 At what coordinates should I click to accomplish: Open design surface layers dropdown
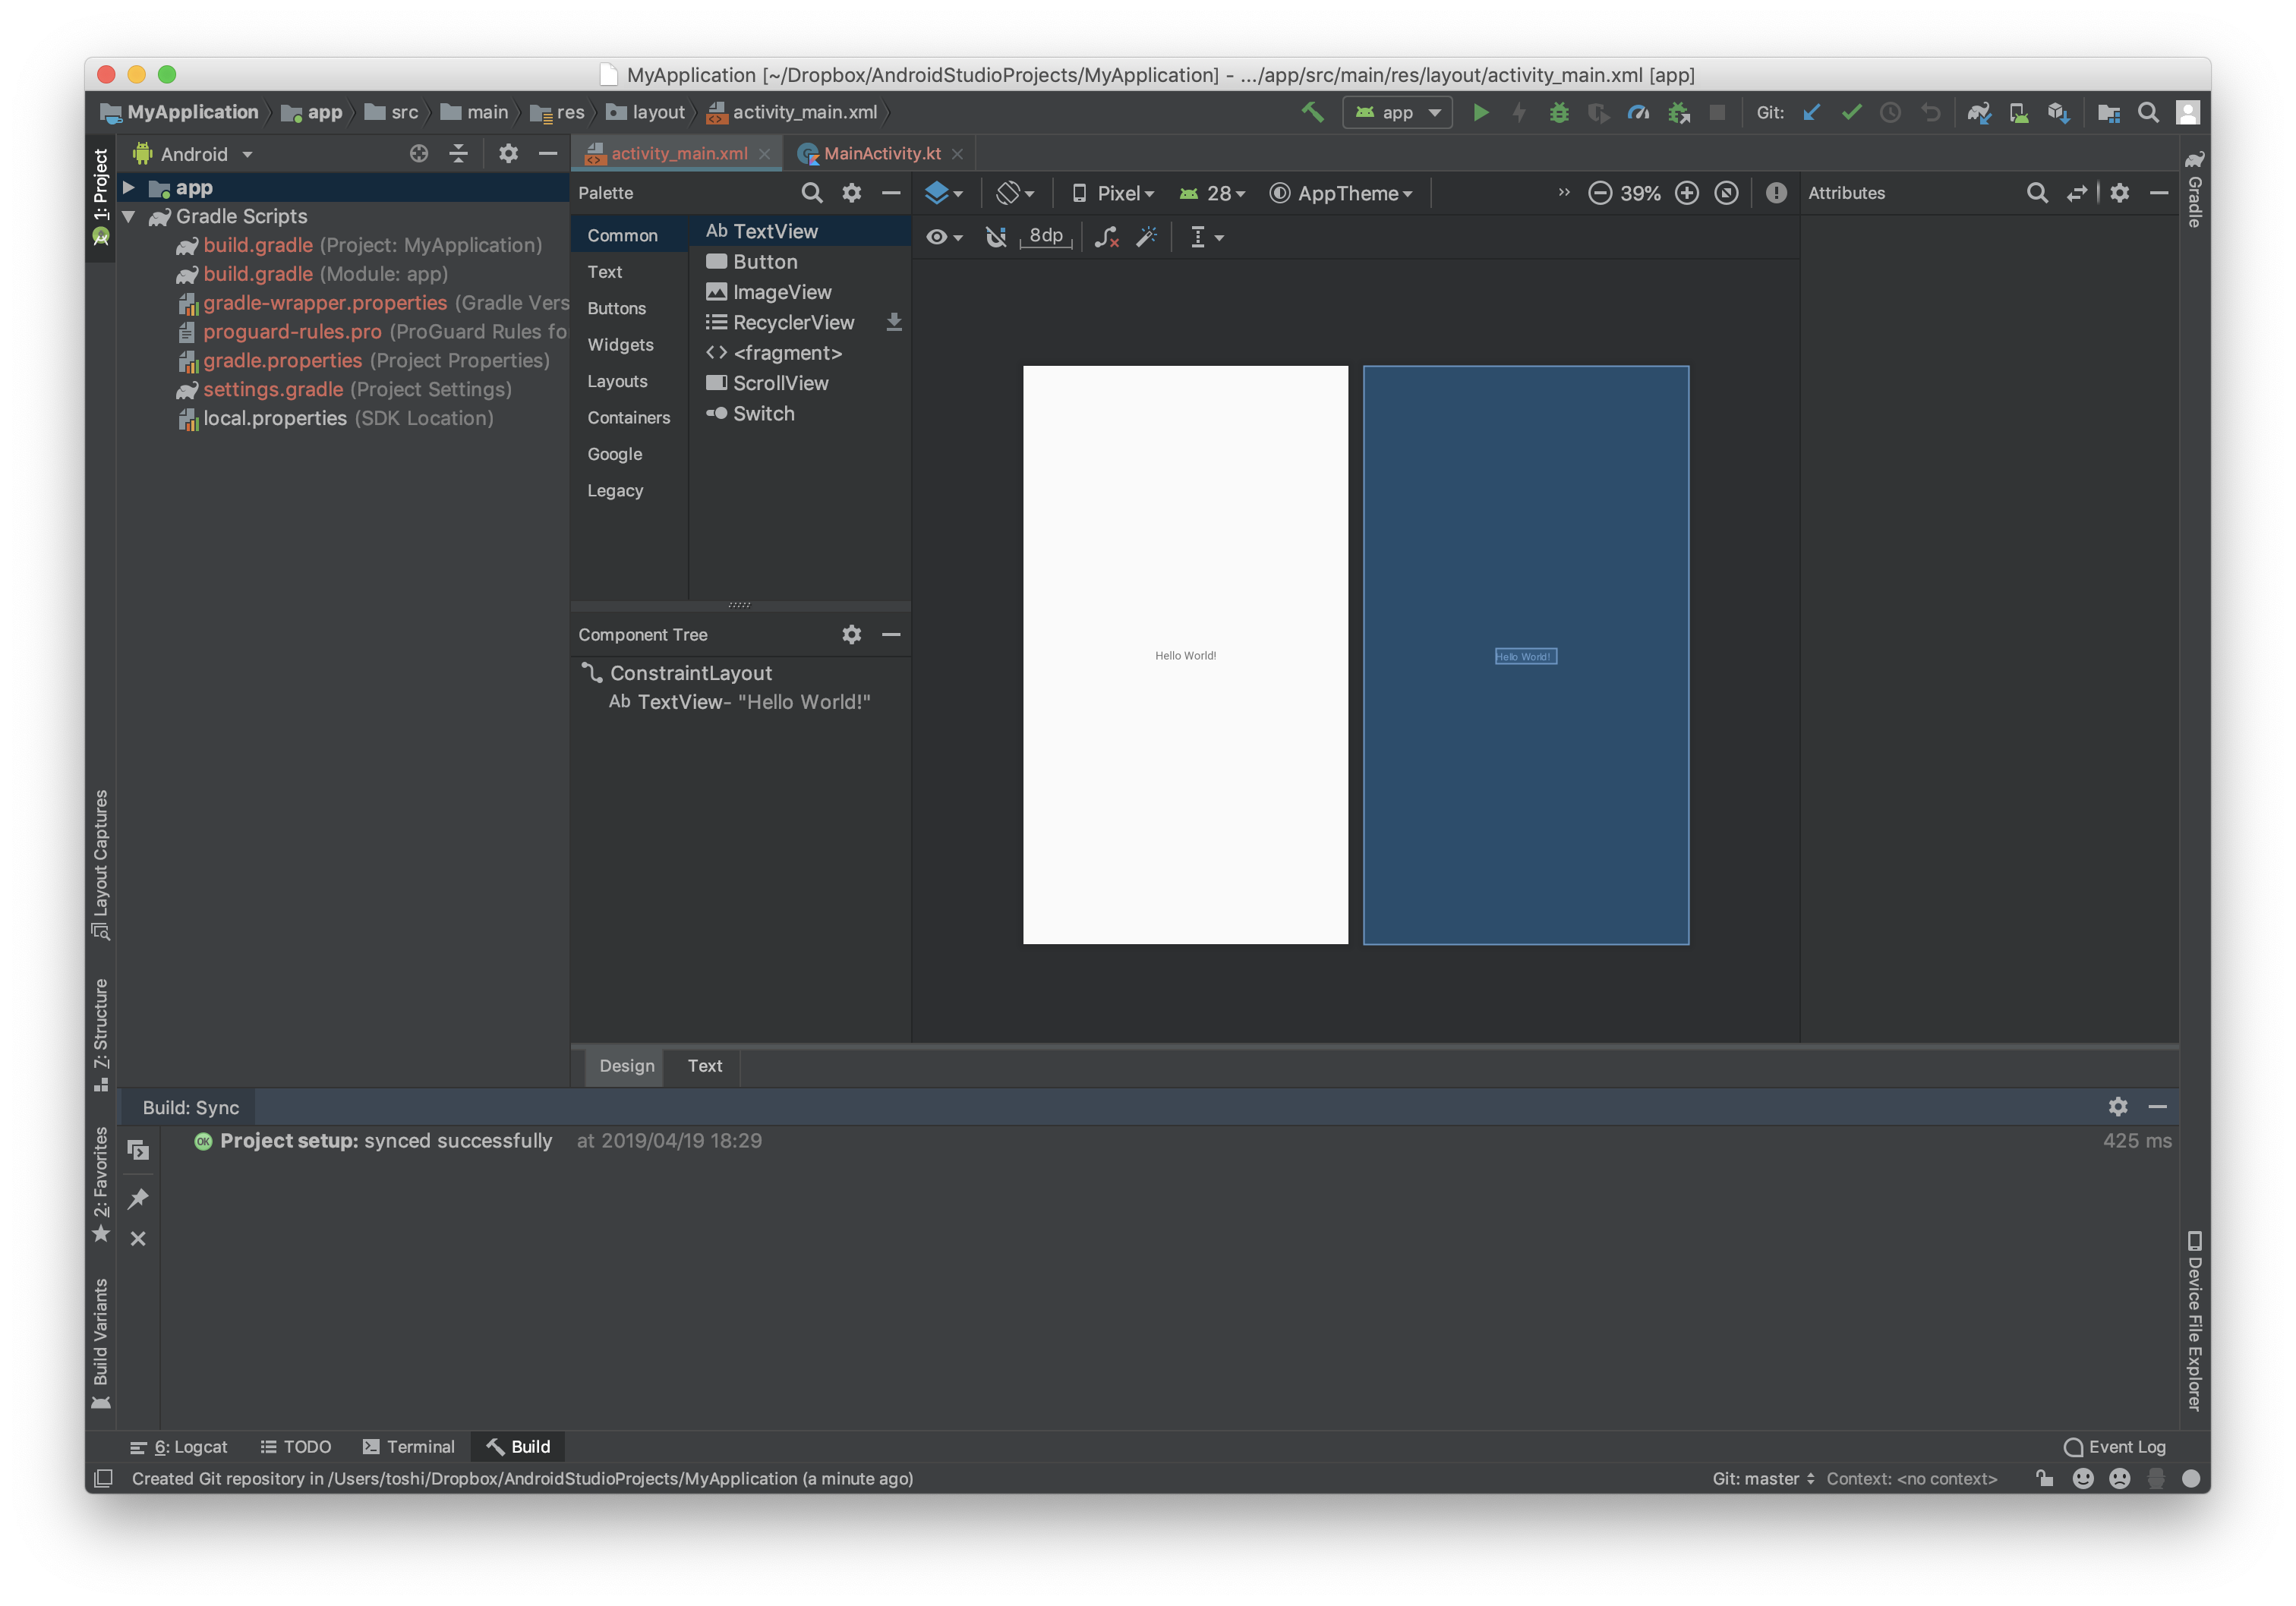pyautogui.click(x=944, y=193)
